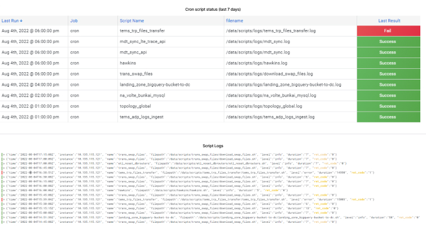Click the red Fail status cell
Viewport: 426px width, 229px height.
pyautogui.click(x=388, y=31)
